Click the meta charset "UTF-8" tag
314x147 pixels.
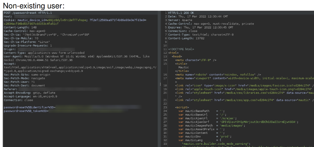(196, 60)
